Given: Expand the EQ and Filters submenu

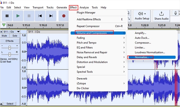Looking at the screenshot, I should pyautogui.click(x=98, y=48).
